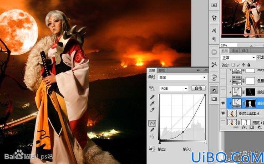The image size is (264, 164).
Task: Select the hue/saturation adjustment thumbnail
Action: click(x=237, y=80)
